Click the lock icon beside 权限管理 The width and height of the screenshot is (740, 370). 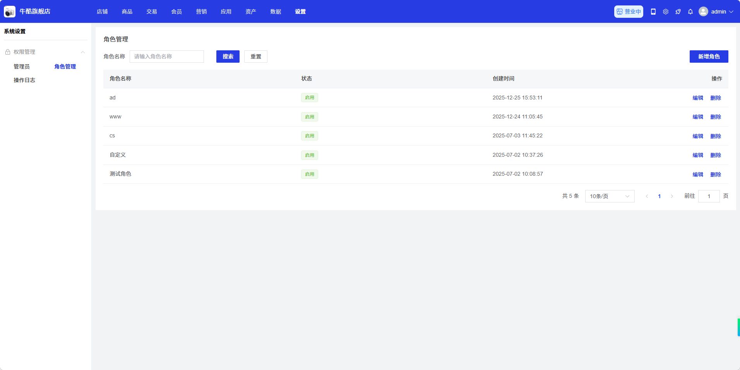tap(8, 52)
